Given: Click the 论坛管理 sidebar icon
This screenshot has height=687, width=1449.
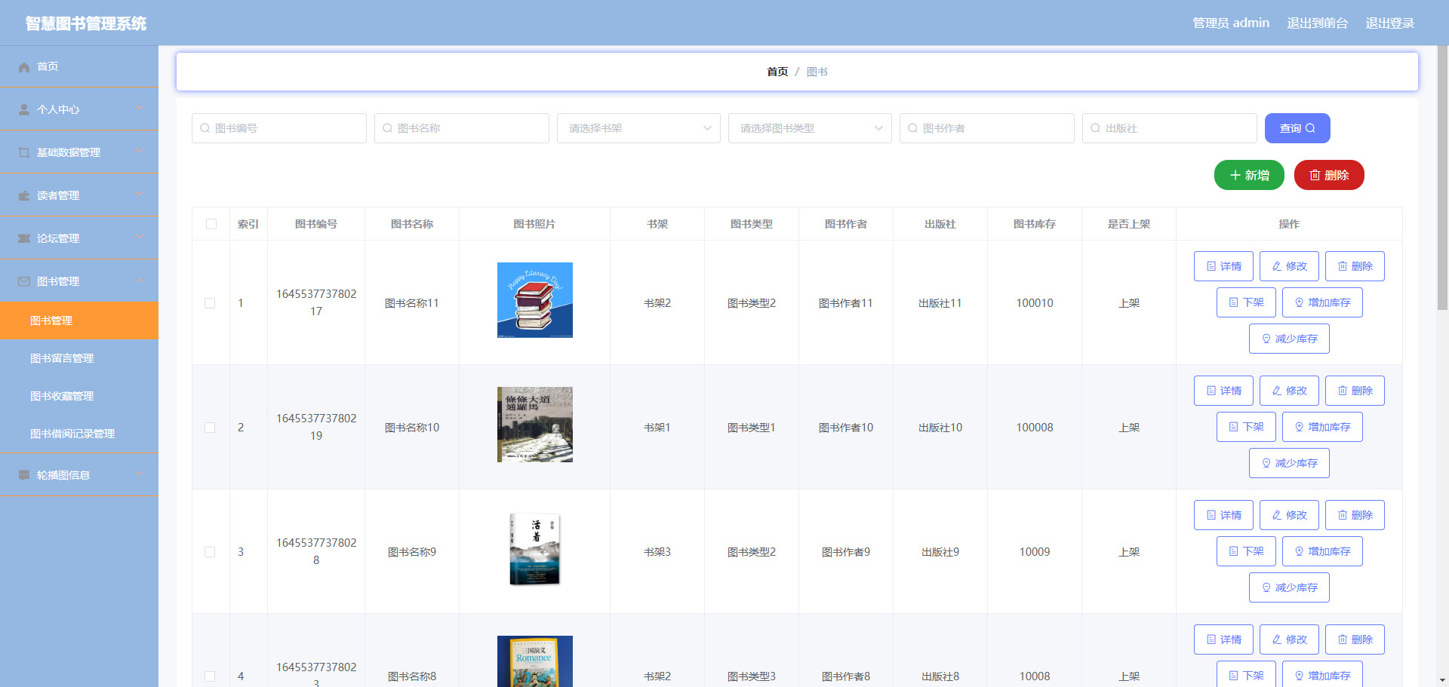Looking at the screenshot, I should [x=24, y=238].
